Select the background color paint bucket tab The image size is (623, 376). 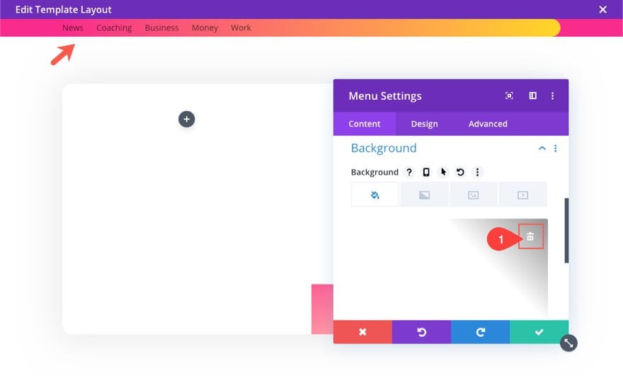coord(375,195)
